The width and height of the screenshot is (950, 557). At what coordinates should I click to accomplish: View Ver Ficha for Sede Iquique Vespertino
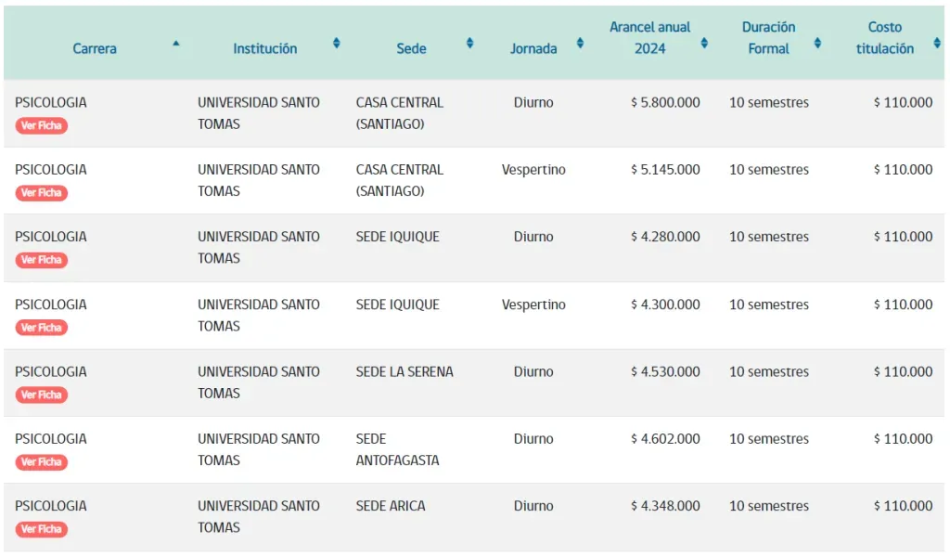[41, 328]
